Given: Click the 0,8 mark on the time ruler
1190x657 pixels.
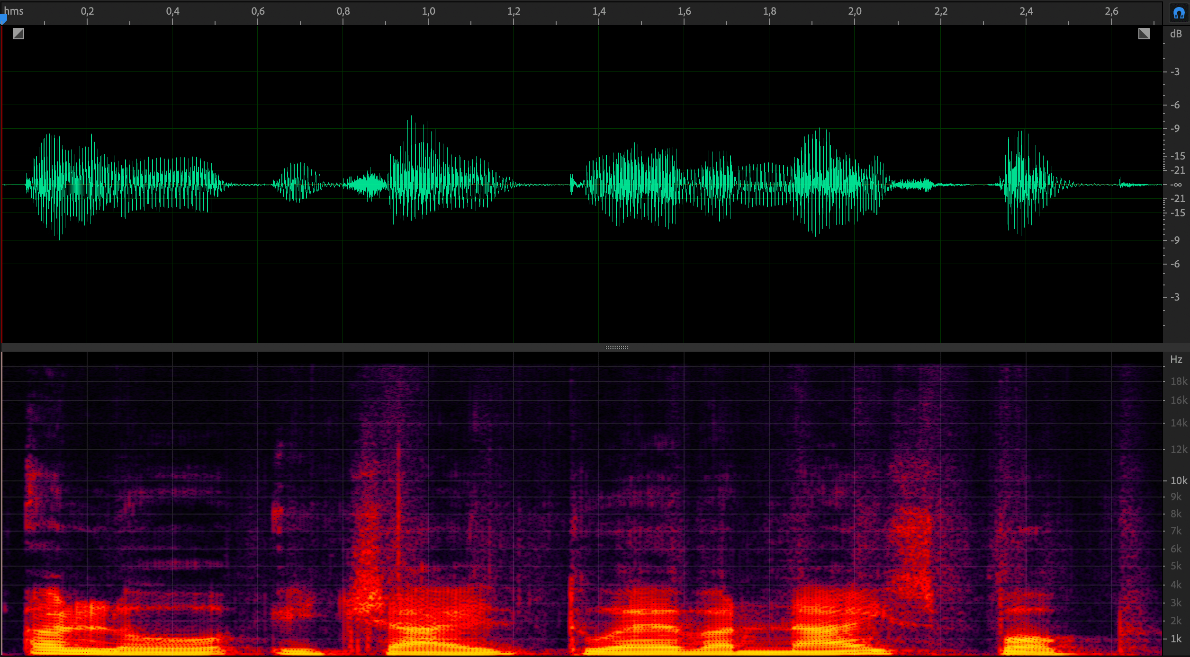Looking at the screenshot, I should coord(343,11).
